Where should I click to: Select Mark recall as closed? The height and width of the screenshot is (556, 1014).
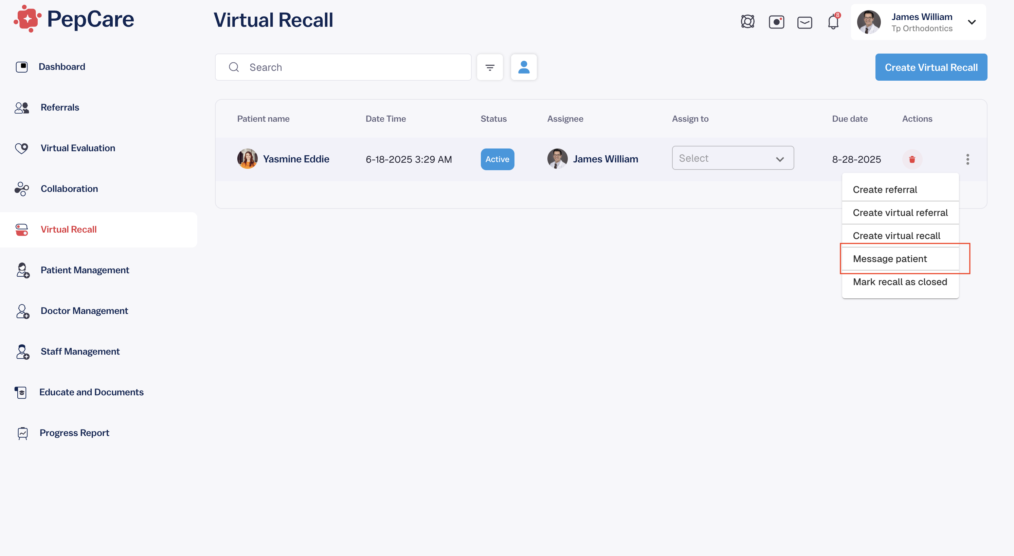point(900,282)
